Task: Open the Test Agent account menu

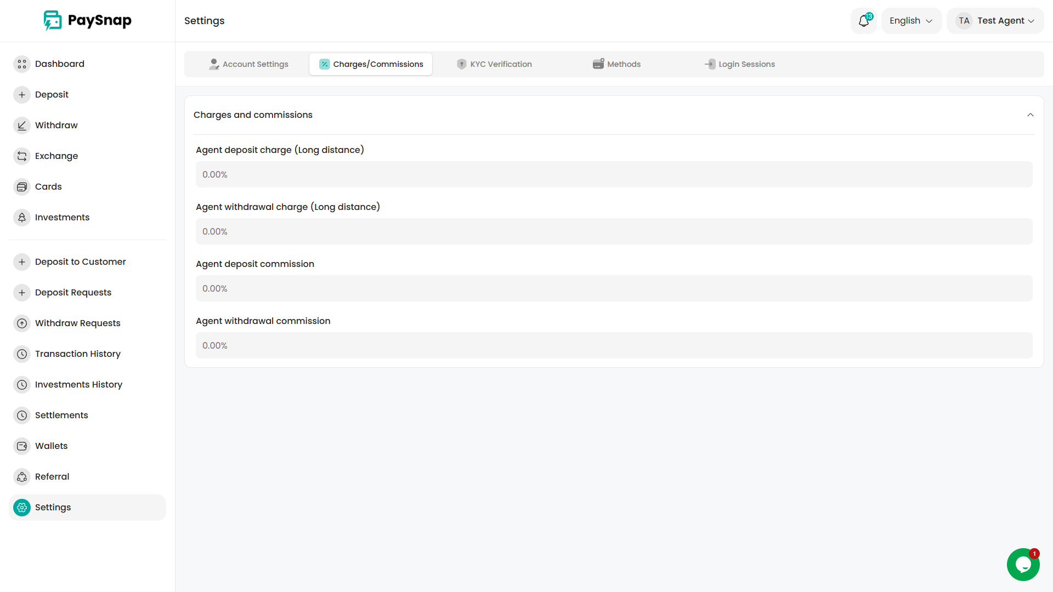Action: pyautogui.click(x=995, y=21)
